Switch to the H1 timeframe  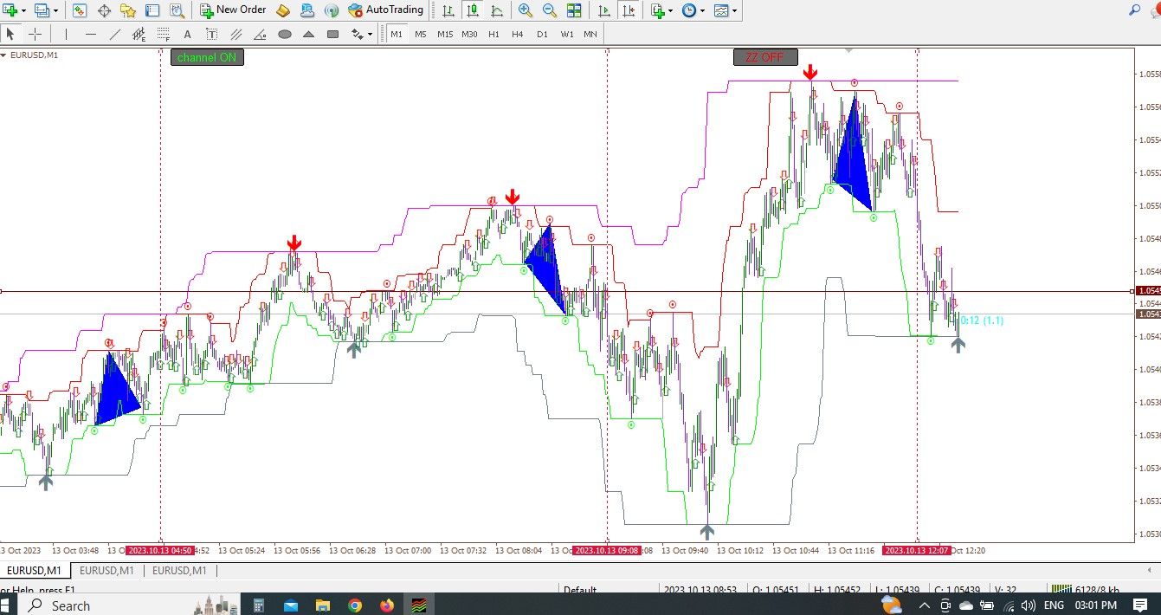[493, 34]
